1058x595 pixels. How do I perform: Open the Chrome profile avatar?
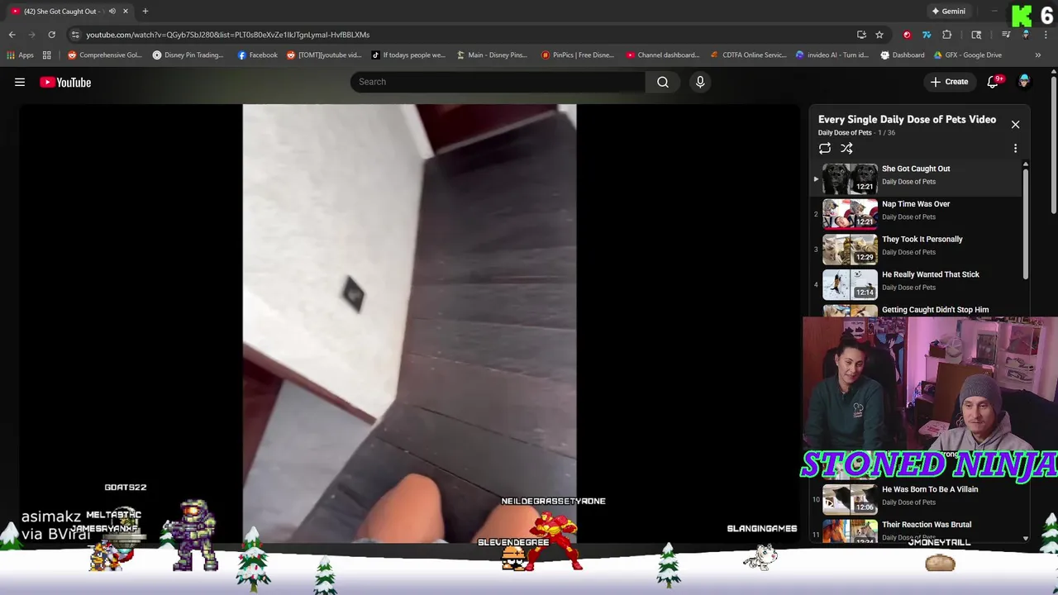[x=1026, y=35]
